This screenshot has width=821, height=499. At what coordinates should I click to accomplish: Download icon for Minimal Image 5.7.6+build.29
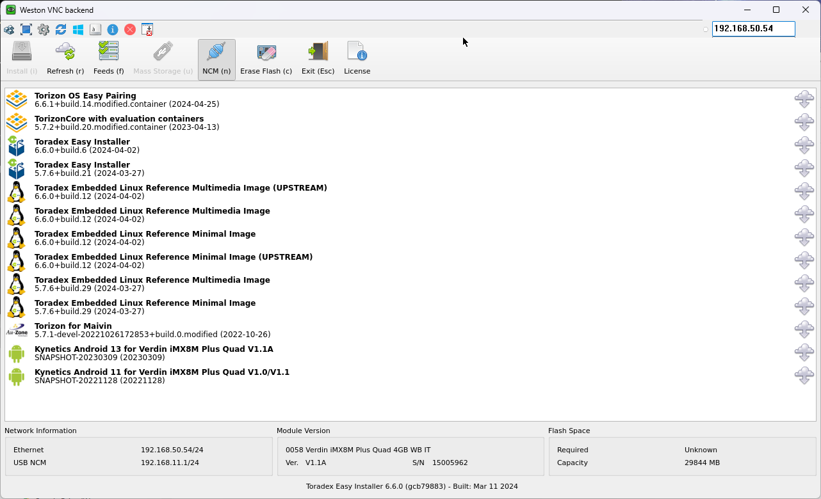coord(804,306)
